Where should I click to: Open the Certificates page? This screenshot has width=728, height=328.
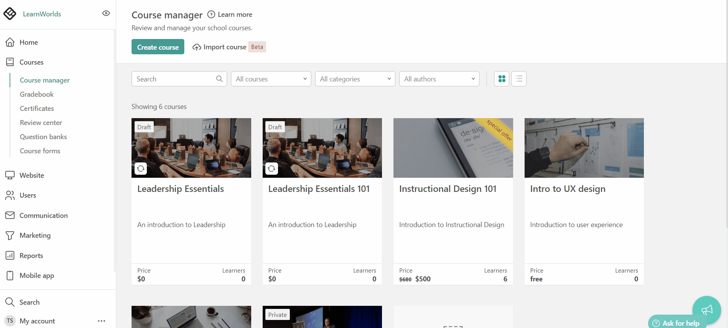click(x=37, y=108)
